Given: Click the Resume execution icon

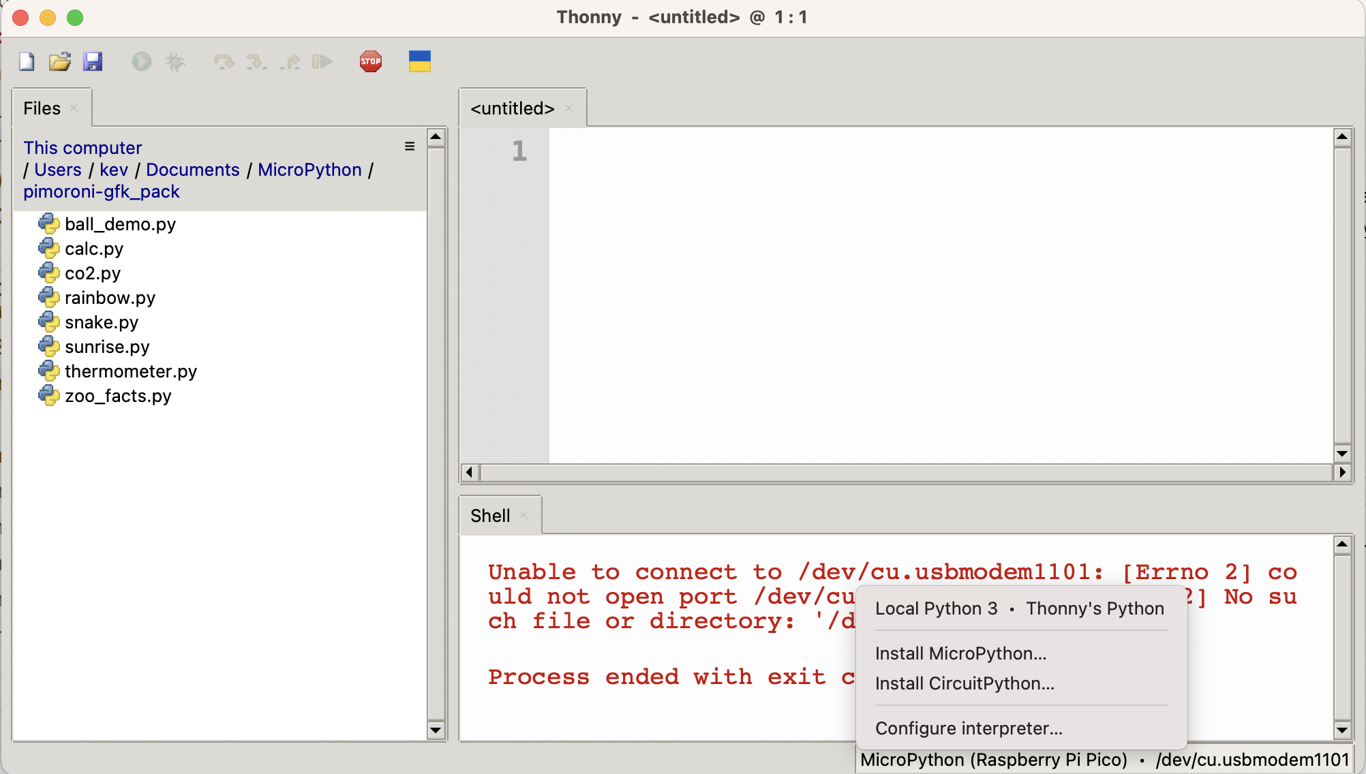Looking at the screenshot, I should [x=322, y=62].
